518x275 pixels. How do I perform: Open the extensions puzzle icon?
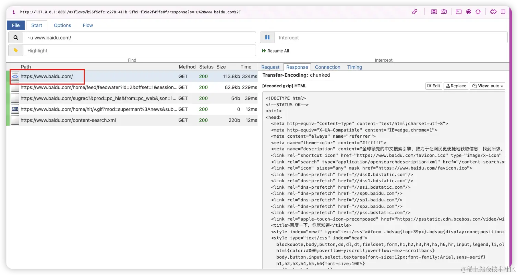click(493, 12)
